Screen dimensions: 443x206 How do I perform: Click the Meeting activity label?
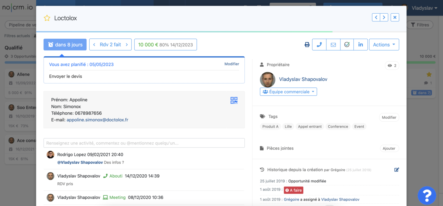114,198
